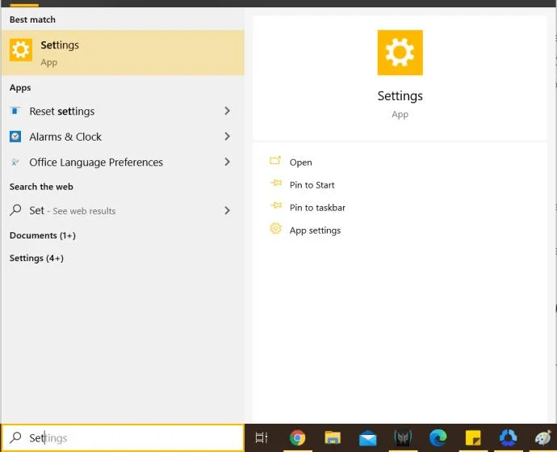Click the search magnifier icon in the search box
The width and height of the screenshot is (557, 452).
point(15,437)
